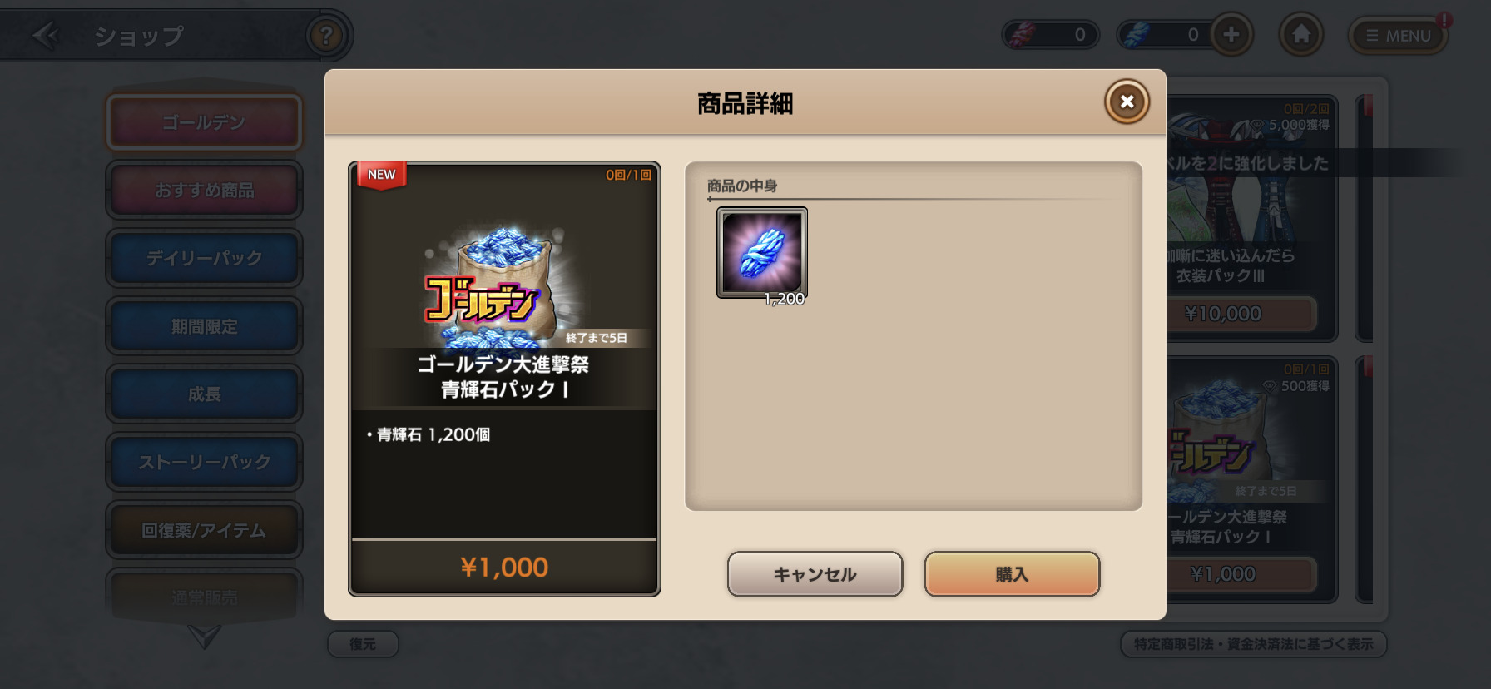Image resolution: width=1491 pixels, height=689 pixels.
Task: Open the help question mark icon
Action: click(x=326, y=36)
